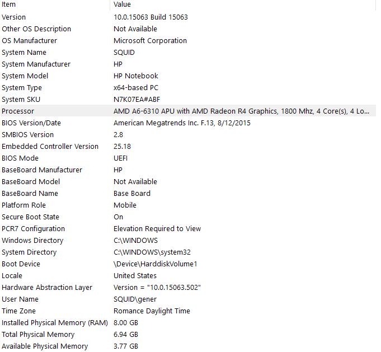Select the Time Zone row label

(18, 311)
